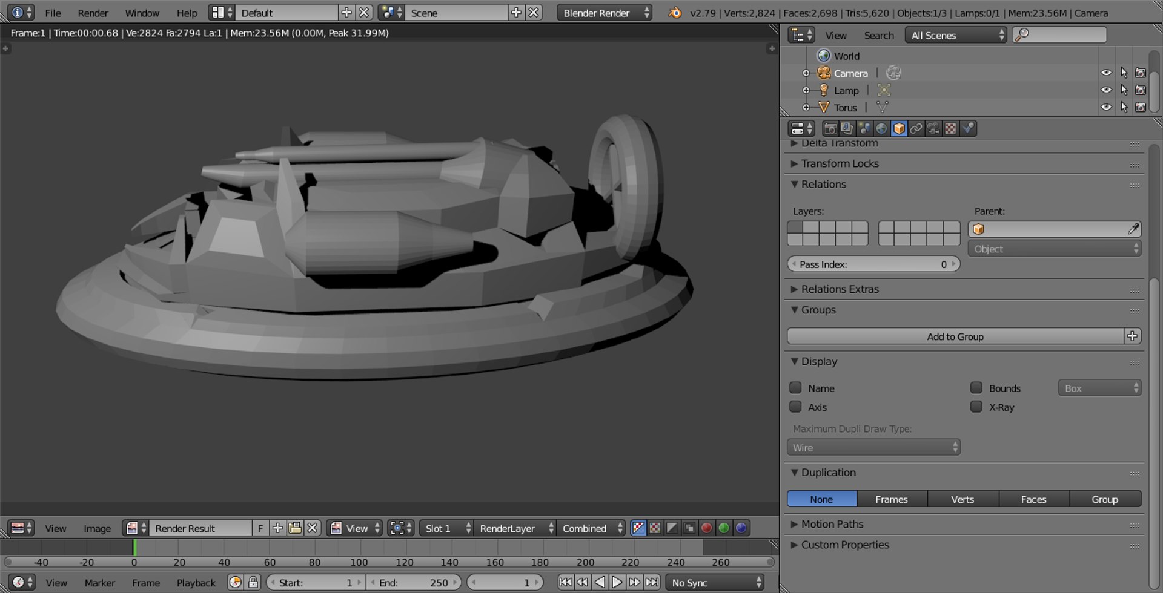Viewport: 1163px width, 593px height.
Task: Select the Verts duplication tab
Action: pyautogui.click(x=963, y=499)
